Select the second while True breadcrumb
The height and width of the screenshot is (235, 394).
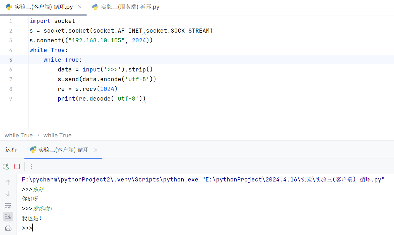point(57,135)
